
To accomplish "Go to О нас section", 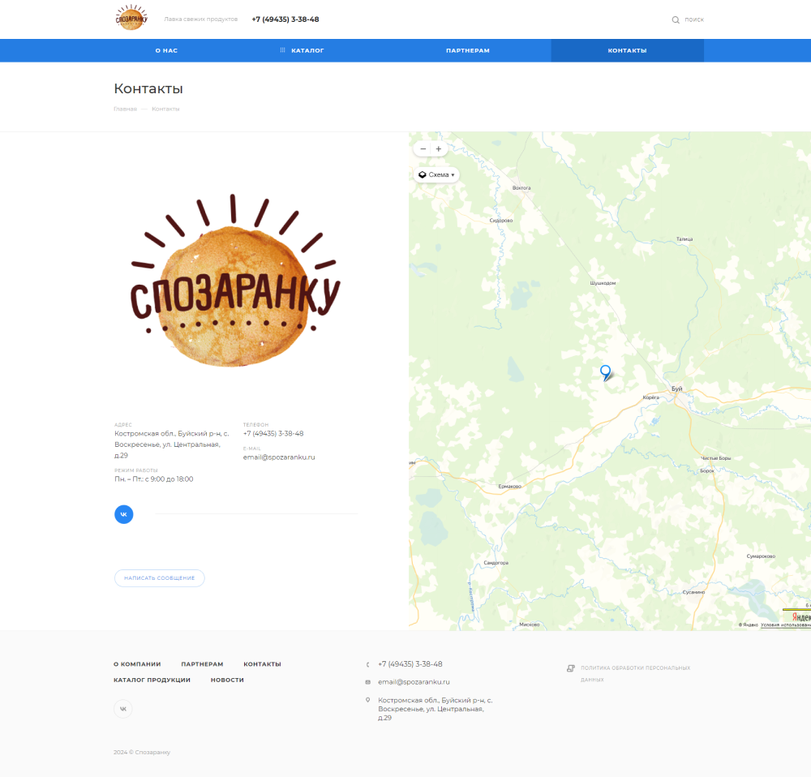I will tap(166, 50).
